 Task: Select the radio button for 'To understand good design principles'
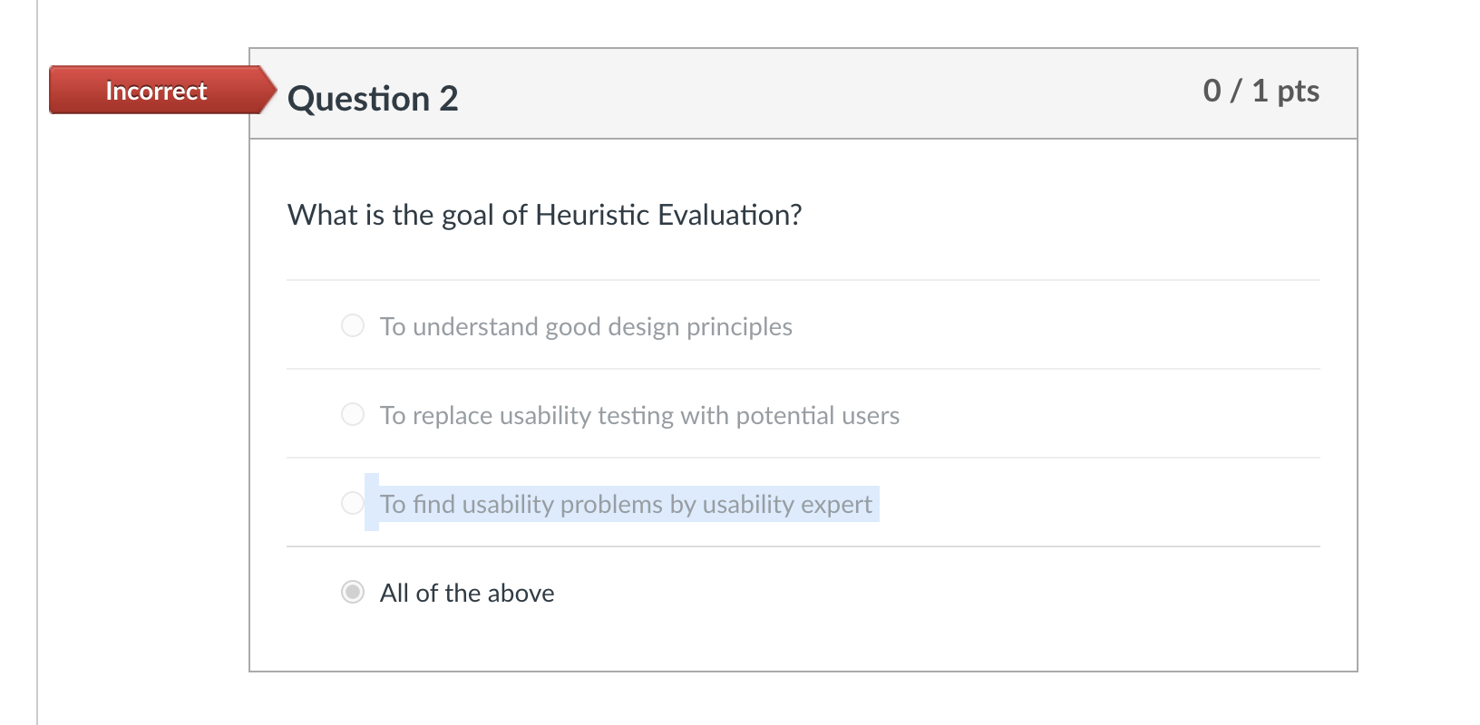click(x=352, y=324)
